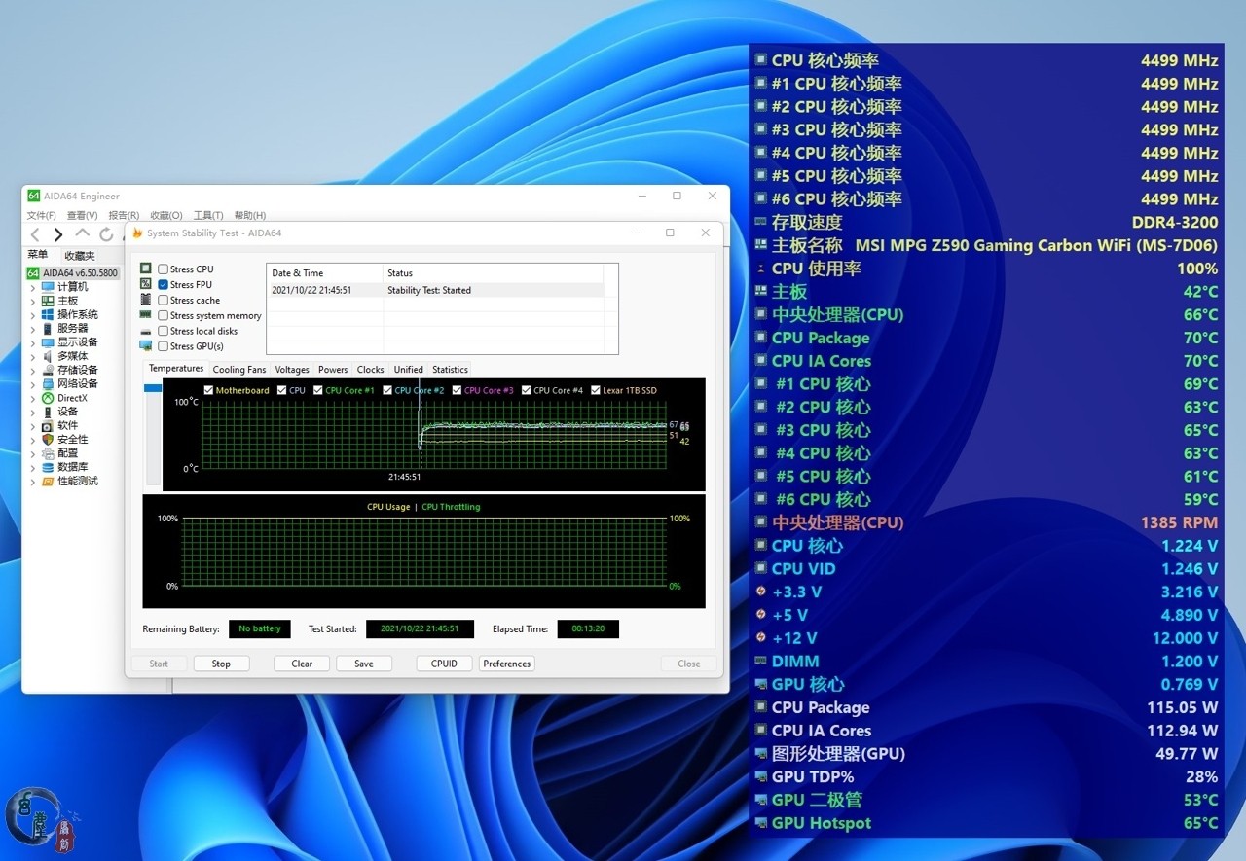Viewport: 1246px width, 861px height.
Task: Expand the 安全性 tree node chevron
Action: pyautogui.click(x=32, y=440)
